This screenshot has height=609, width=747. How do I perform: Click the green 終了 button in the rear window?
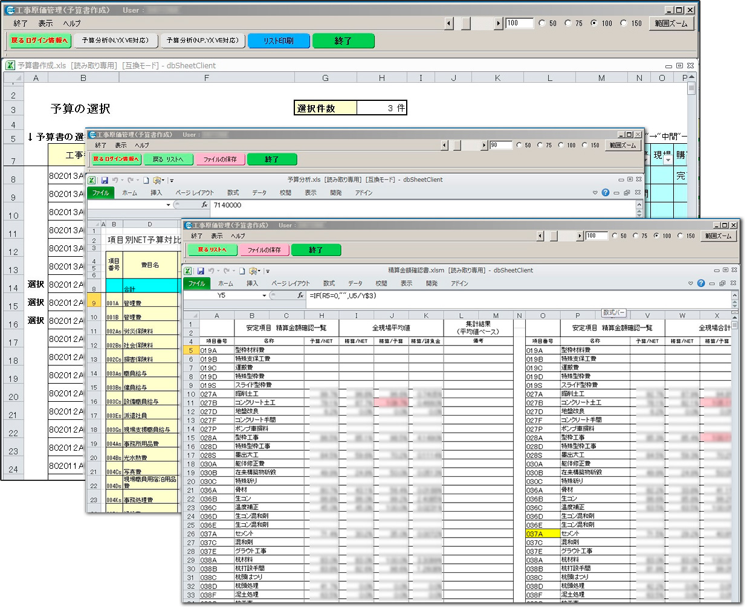[x=343, y=40]
